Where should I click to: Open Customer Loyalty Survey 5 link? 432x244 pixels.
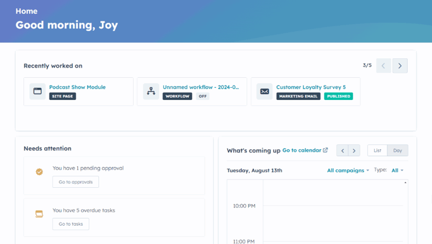[x=311, y=87]
